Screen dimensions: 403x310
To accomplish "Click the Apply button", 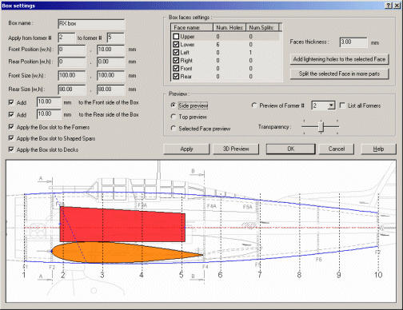I will point(186,149).
